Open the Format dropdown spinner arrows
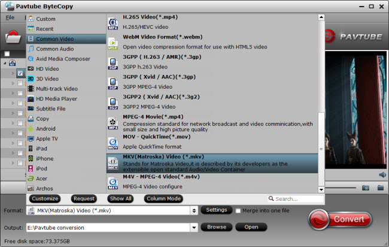Image resolution: width=389 pixels, height=247 pixels. (194, 210)
